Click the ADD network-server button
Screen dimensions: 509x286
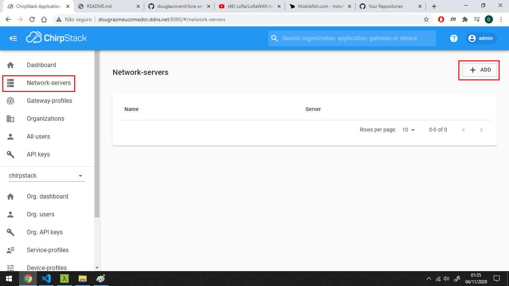click(480, 70)
